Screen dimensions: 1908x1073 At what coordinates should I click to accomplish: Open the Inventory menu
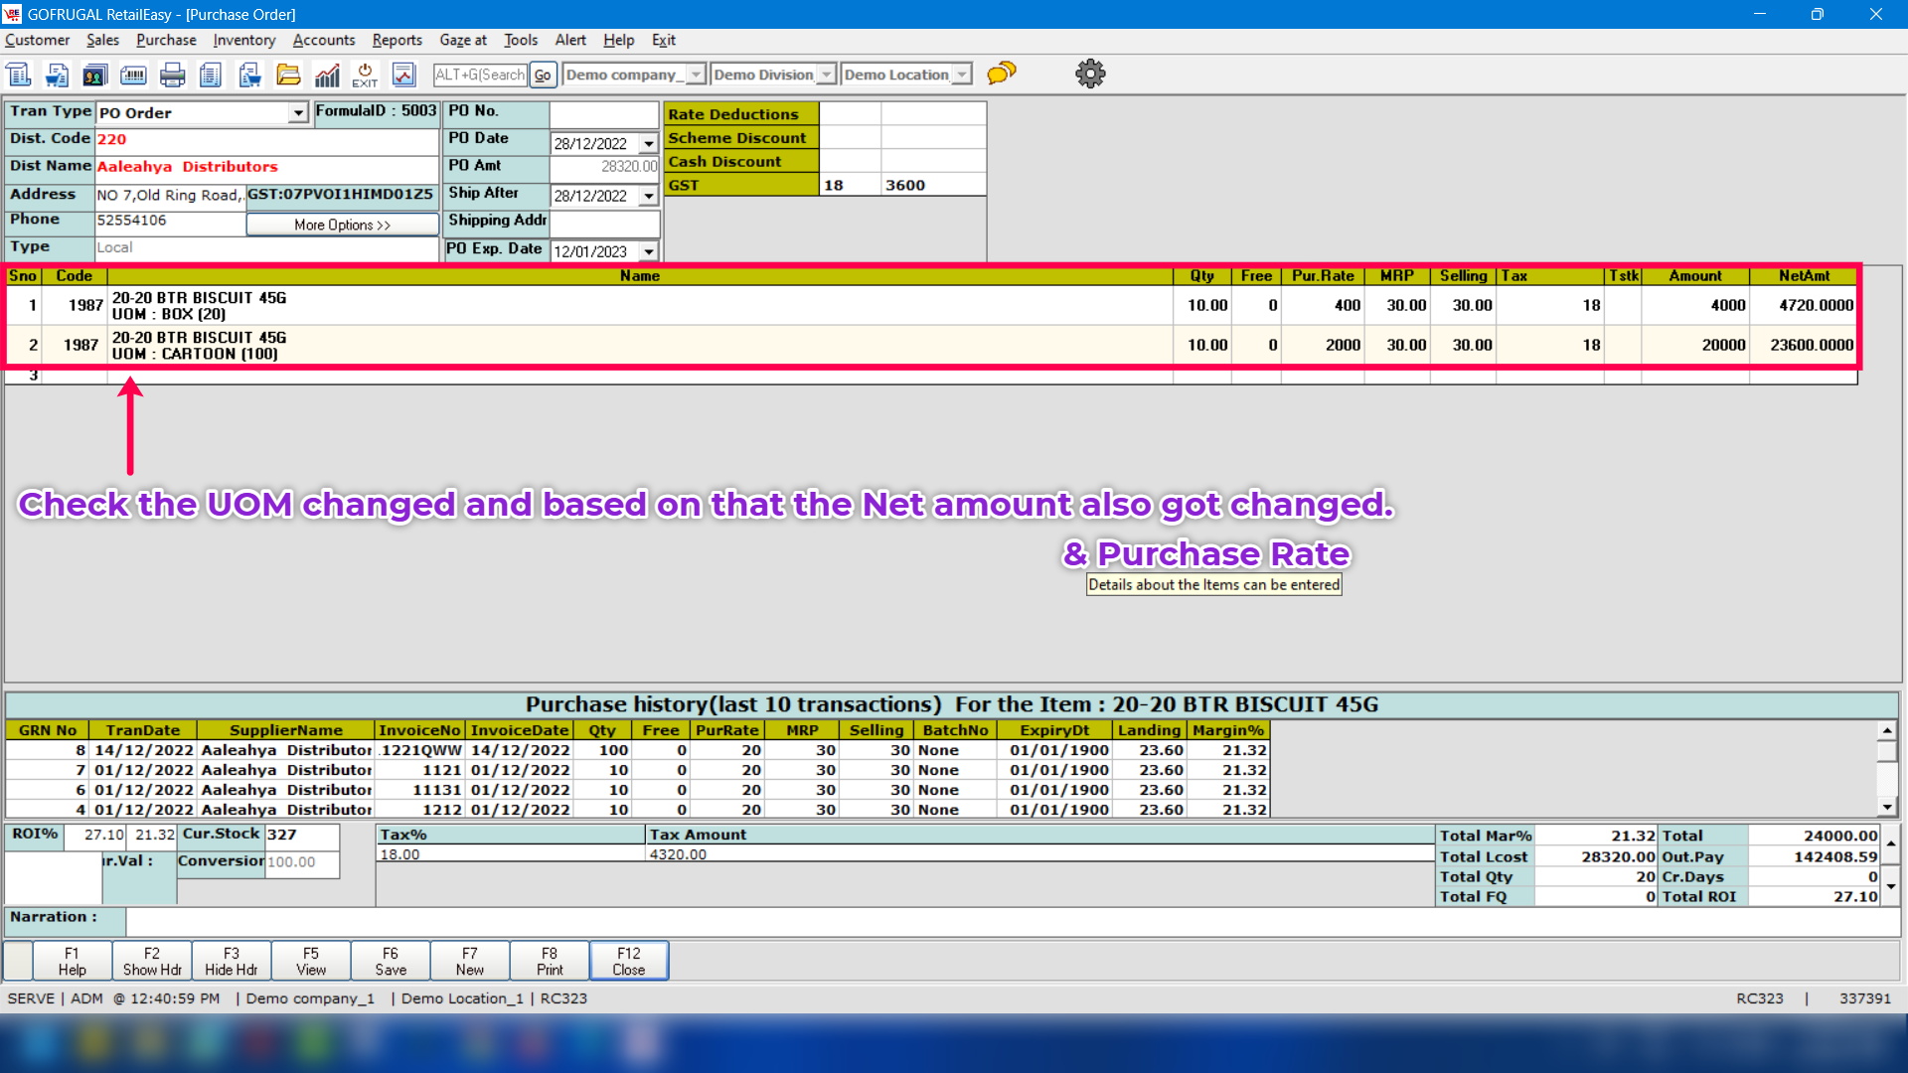click(x=243, y=40)
